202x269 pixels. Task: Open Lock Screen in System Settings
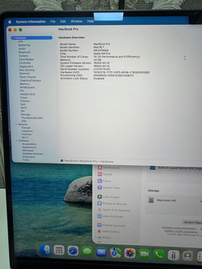tap(108, 197)
